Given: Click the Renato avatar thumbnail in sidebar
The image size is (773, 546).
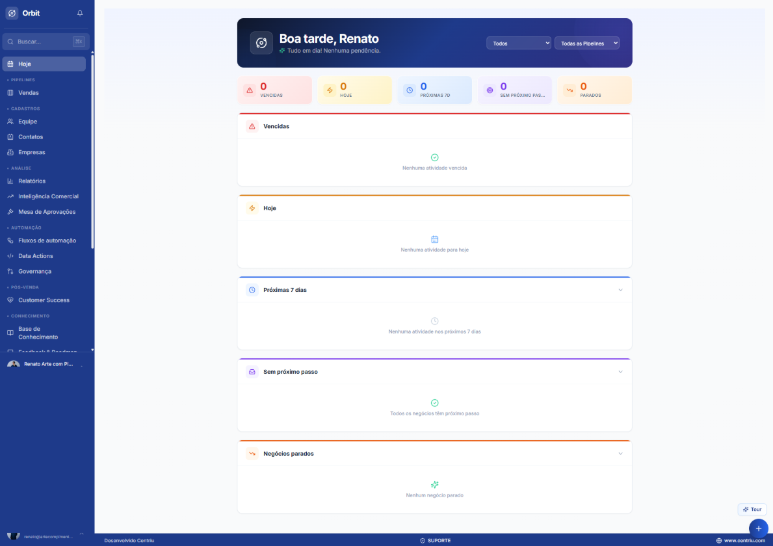Looking at the screenshot, I should click(13, 364).
